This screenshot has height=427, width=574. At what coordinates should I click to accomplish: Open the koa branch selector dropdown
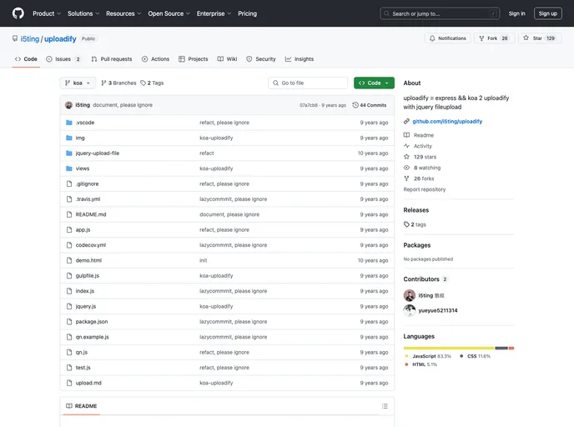(78, 83)
